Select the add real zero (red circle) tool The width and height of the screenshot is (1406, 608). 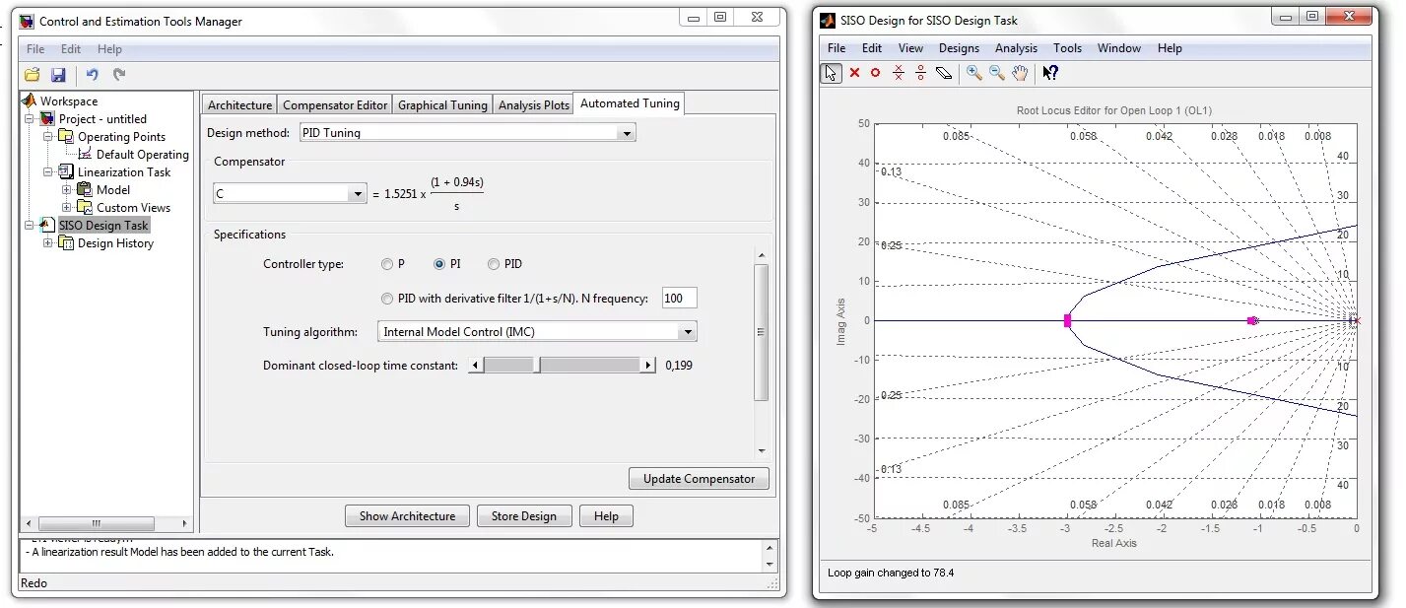[x=875, y=73]
